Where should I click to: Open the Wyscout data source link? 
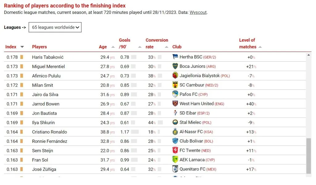click(198, 13)
